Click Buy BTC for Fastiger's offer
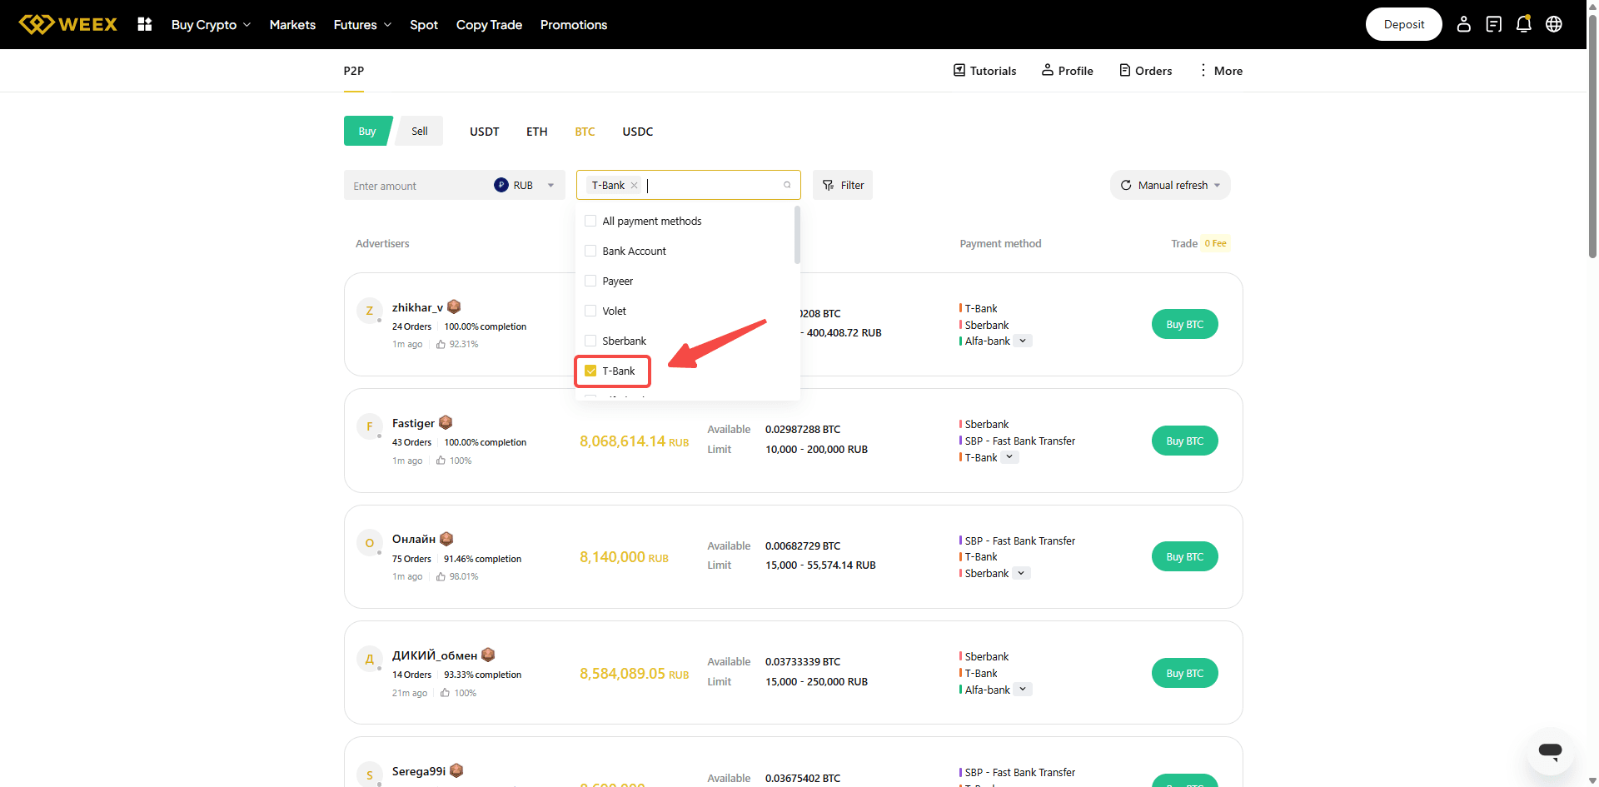Image resolution: width=1599 pixels, height=787 pixels. coord(1184,441)
